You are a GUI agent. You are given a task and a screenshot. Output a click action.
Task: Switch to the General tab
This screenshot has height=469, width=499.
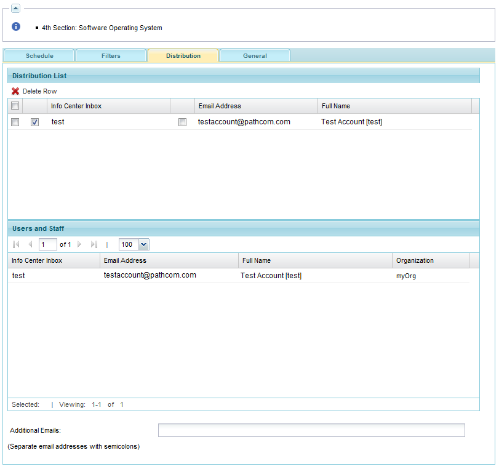(255, 56)
